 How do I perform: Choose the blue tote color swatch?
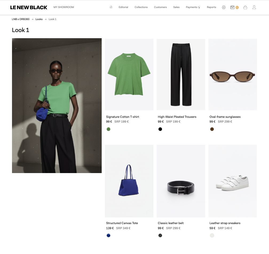click(108, 236)
